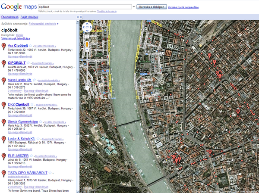
Task: Open the Saját térképek tab link
Action: click(29, 17)
